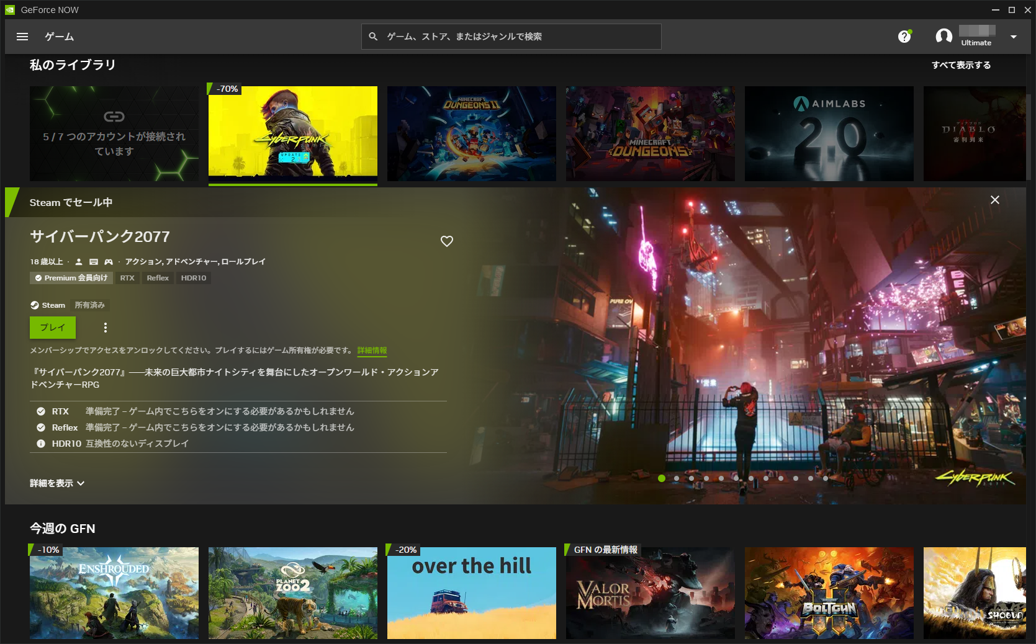
Task: Click the gamepad controller support icon
Action: (x=109, y=262)
